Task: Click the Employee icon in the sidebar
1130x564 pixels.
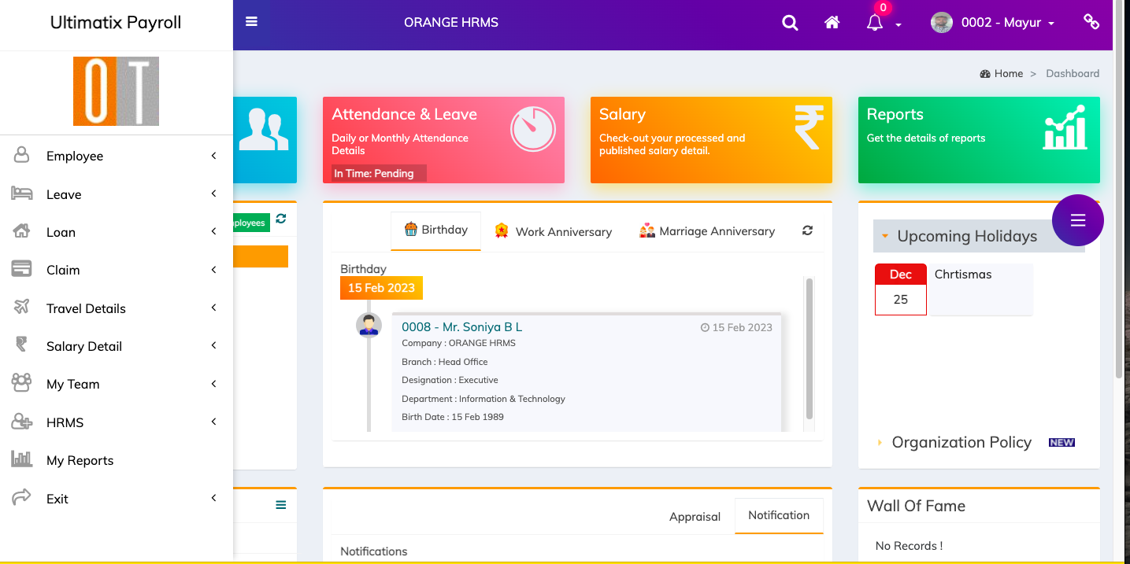Action: click(20, 155)
